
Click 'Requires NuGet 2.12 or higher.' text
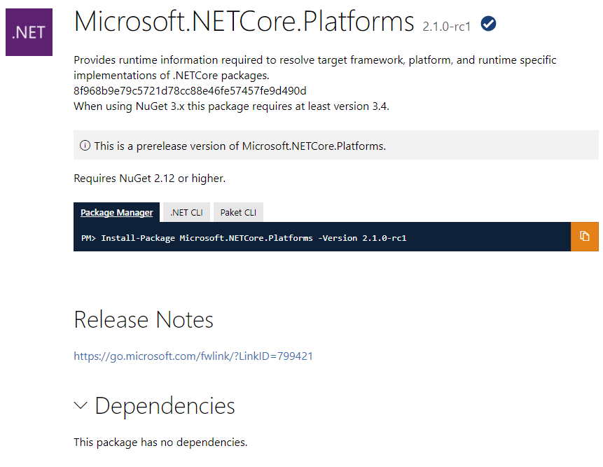pos(150,179)
